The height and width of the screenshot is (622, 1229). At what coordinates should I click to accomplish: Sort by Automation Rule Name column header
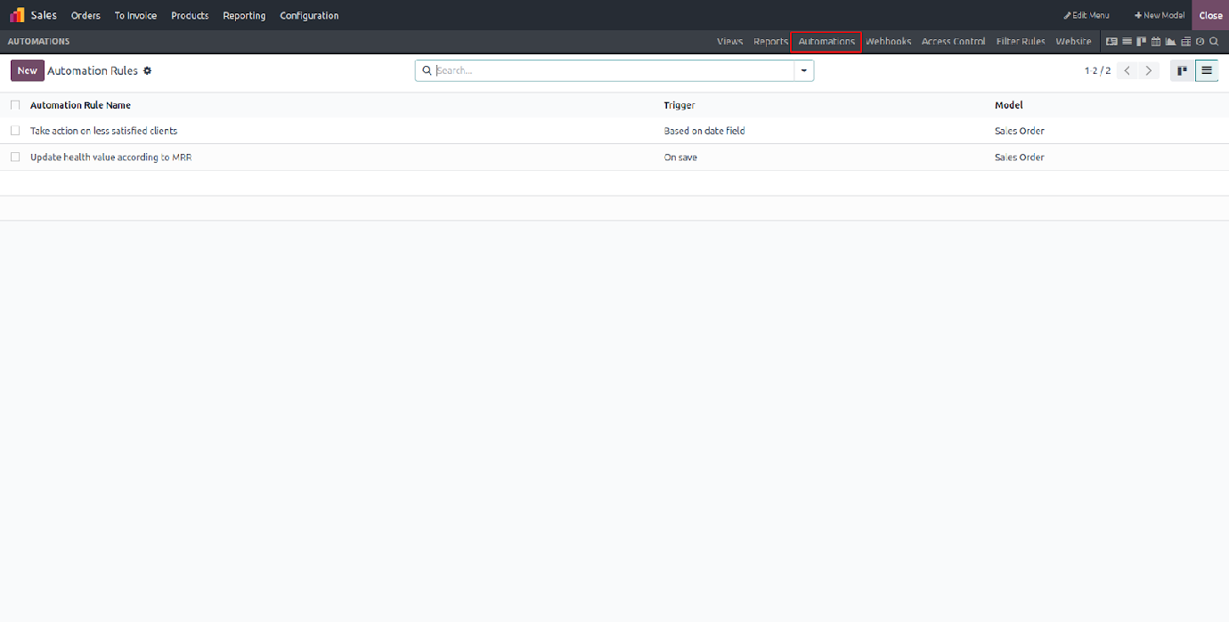click(80, 105)
